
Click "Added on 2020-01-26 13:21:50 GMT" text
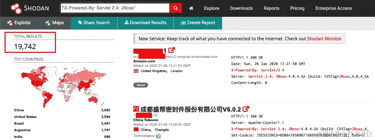[x=162, y=66]
